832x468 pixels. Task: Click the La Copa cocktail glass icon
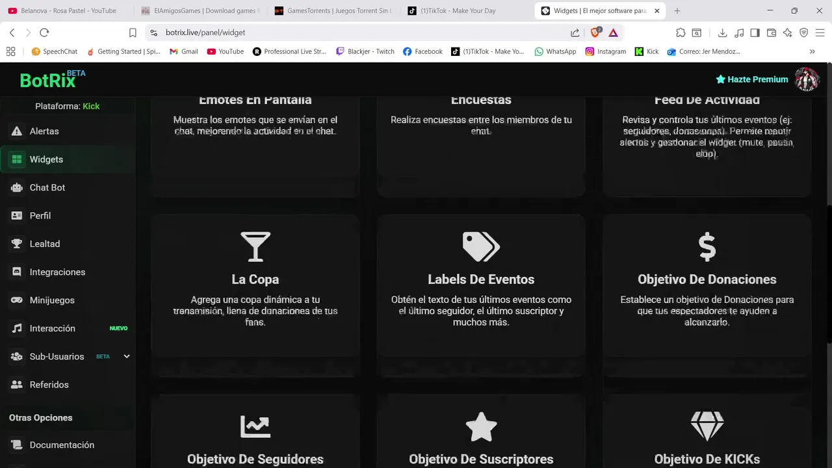click(255, 246)
